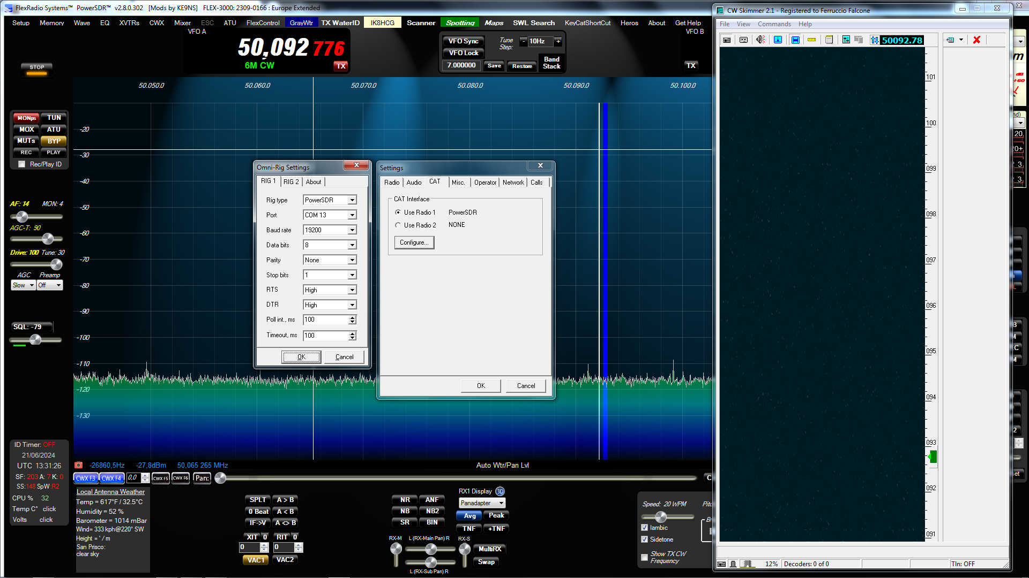Click the Configure... button
This screenshot has width=1029, height=578.
click(414, 242)
